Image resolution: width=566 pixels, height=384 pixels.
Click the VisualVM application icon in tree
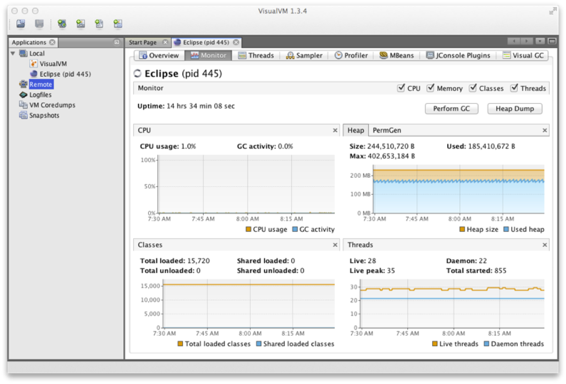[34, 64]
